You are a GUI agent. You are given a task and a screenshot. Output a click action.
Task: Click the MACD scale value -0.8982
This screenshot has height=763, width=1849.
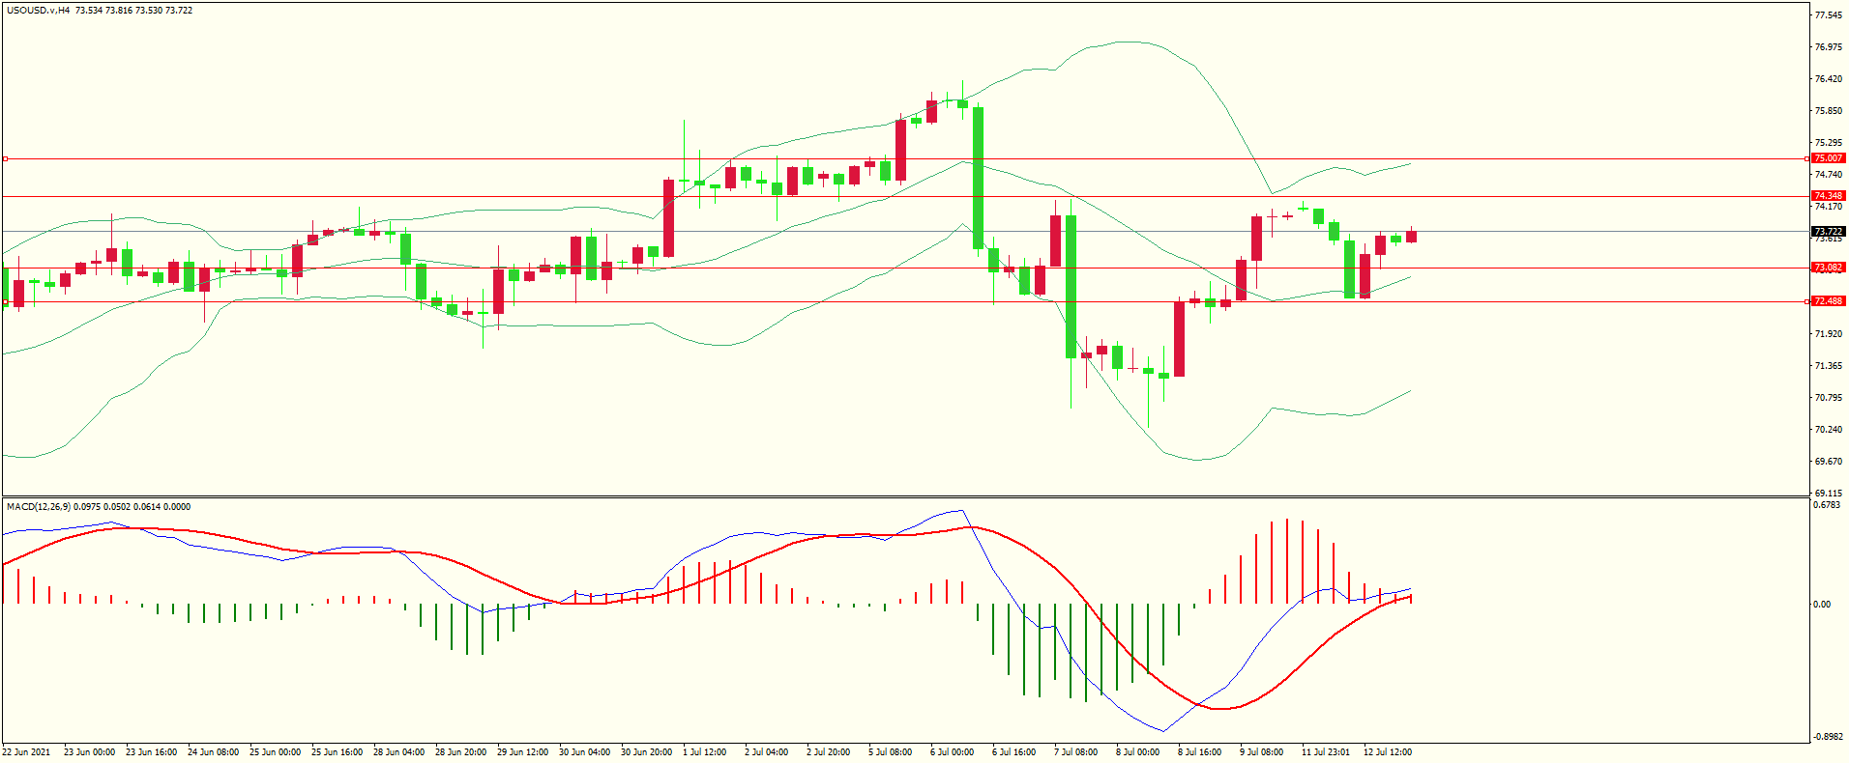(1827, 736)
